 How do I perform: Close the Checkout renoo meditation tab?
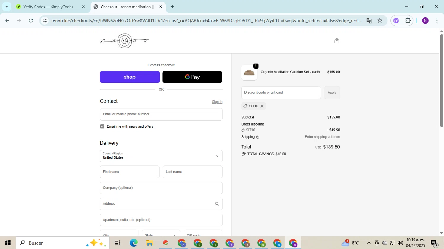tap(161, 7)
